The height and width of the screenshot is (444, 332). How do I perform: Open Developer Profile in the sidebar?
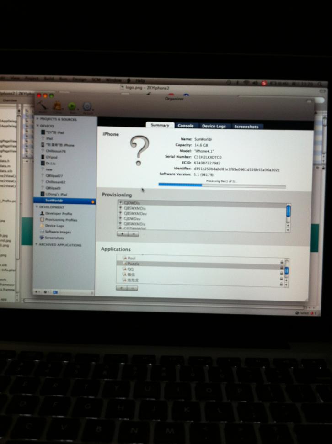(x=58, y=213)
